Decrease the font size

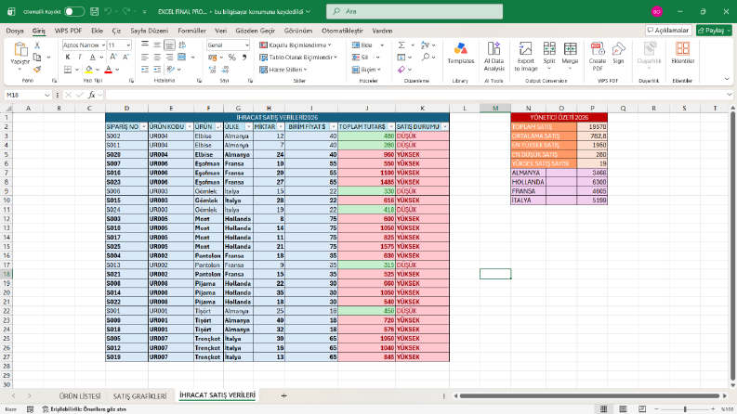point(125,58)
